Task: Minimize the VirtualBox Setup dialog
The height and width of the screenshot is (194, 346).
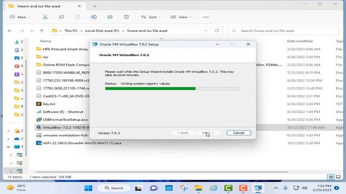Action: pyautogui.click(x=217, y=44)
